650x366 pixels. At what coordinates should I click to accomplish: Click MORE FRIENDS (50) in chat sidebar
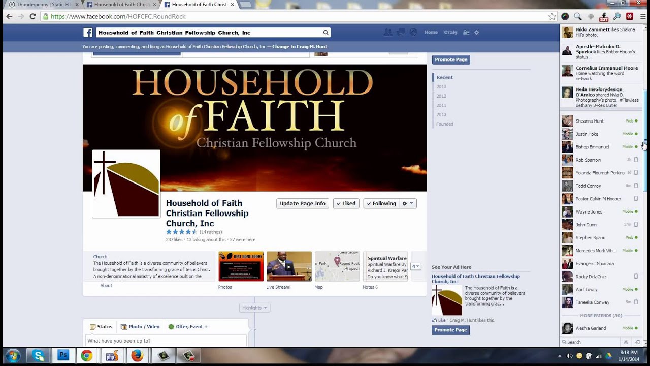[x=601, y=316]
